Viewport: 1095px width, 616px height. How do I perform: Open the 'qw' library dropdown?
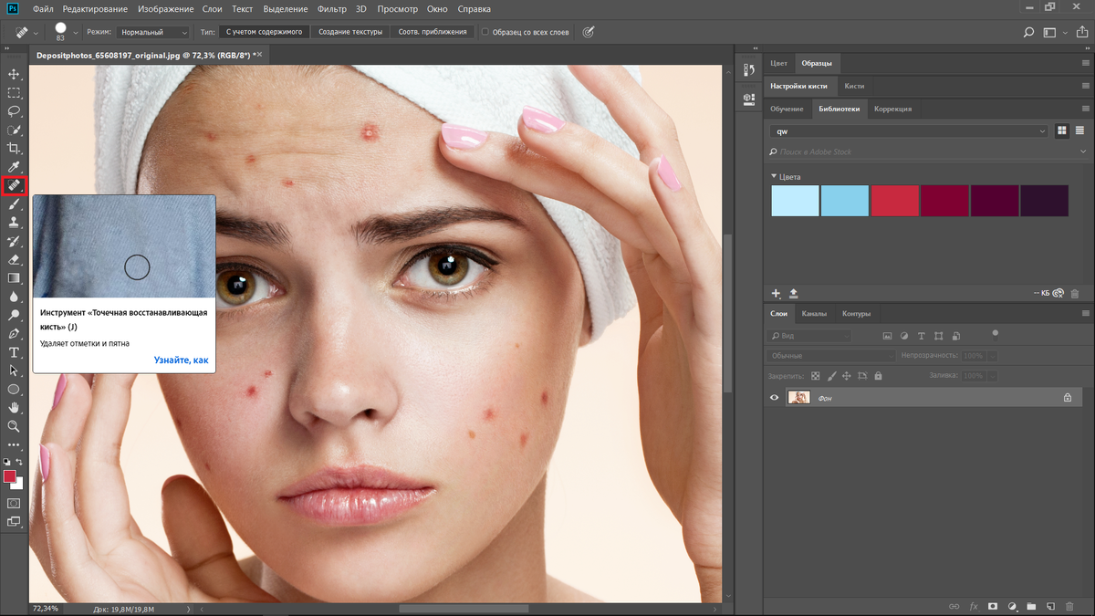point(910,131)
